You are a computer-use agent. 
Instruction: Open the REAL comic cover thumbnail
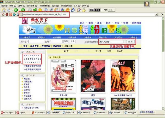pyautogui.click(x=123, y=76)
